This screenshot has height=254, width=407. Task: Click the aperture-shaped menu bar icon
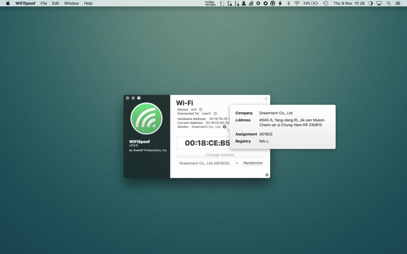pyautogui.click(x=258, y=4)
